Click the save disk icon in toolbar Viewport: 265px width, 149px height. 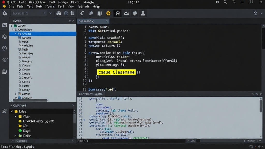[59, 13]
